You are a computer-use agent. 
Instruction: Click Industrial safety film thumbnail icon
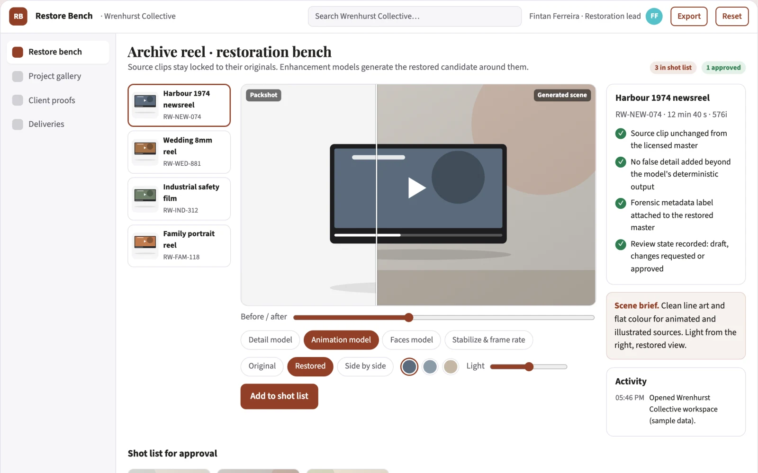coord(145,199)
